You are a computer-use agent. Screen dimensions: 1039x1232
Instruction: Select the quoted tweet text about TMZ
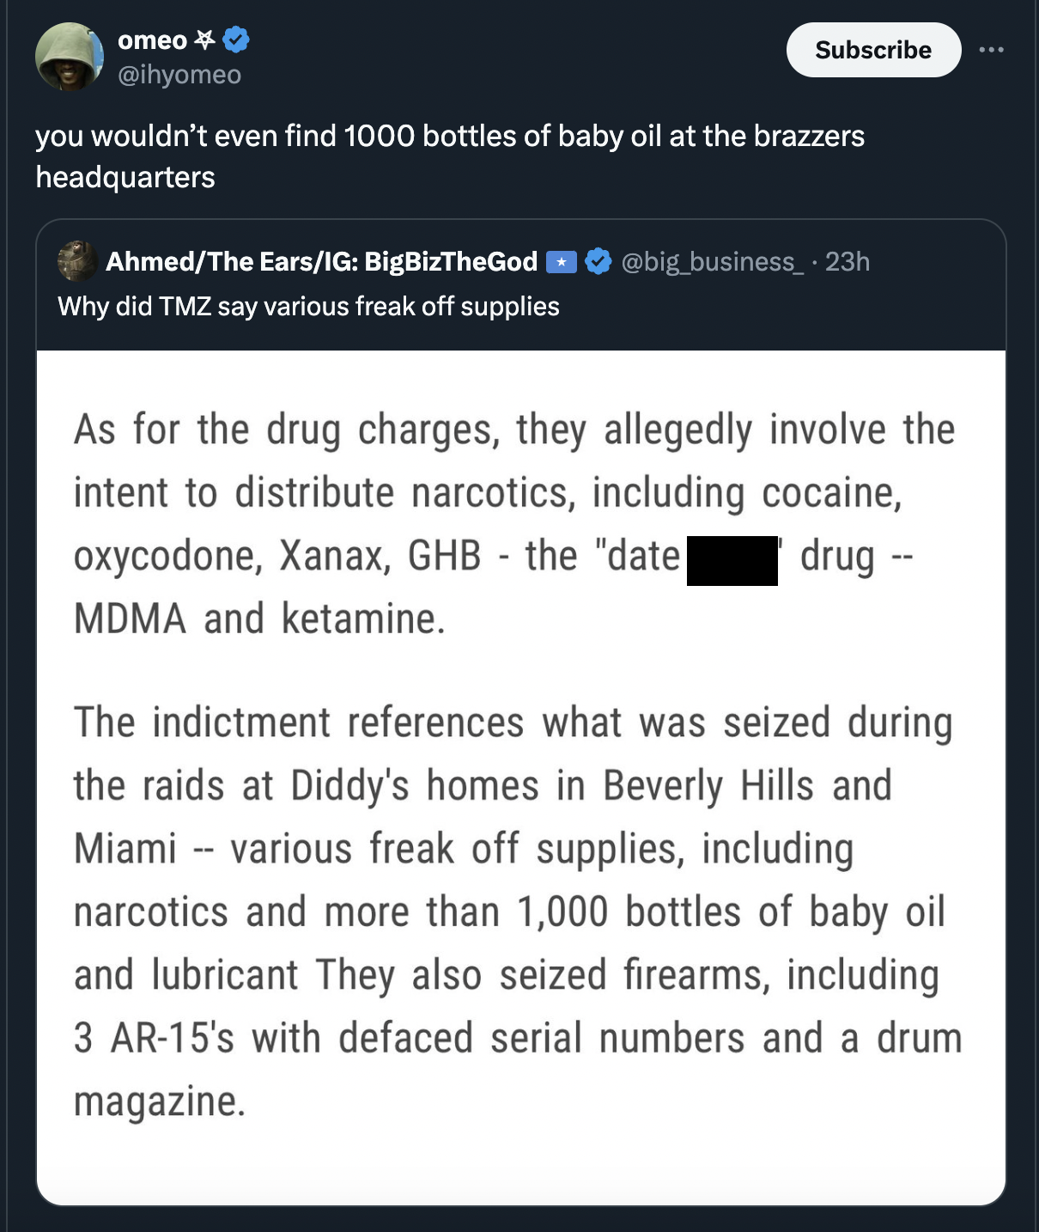[x=307, y=306]
